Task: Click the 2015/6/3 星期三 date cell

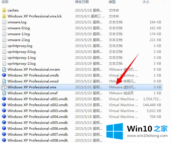Action: pos(90,16)
